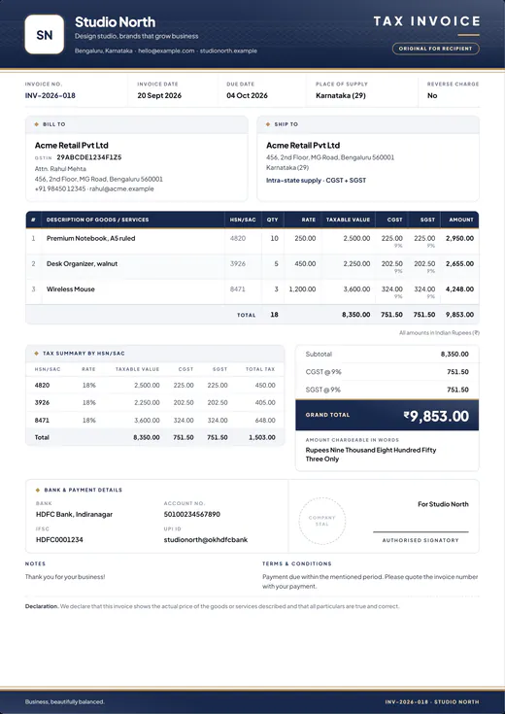The height and width of the screenshot is (714, 505).
Task: Click 9,853.00 in the items table total row
Action: [460, 315]
